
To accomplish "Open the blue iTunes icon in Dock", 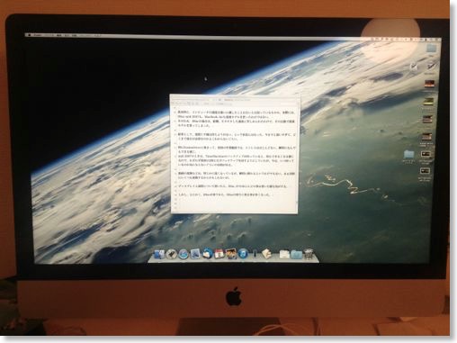I will pyautogui.click(x=243, y=254).
